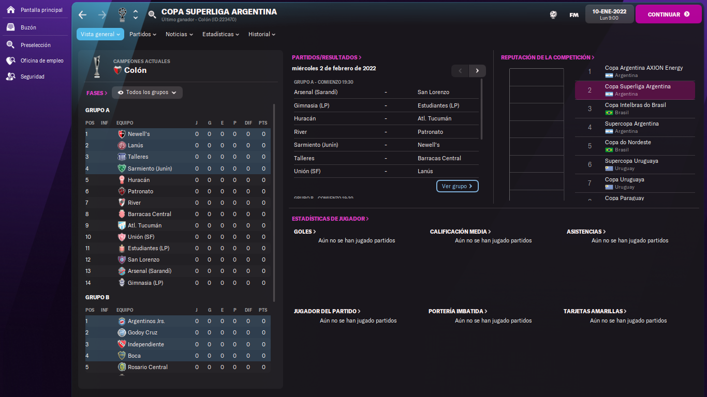Open CALIFICACIÓN MEDIA stat link
Screen dimensions: 707x397
(x=461, y=232)
